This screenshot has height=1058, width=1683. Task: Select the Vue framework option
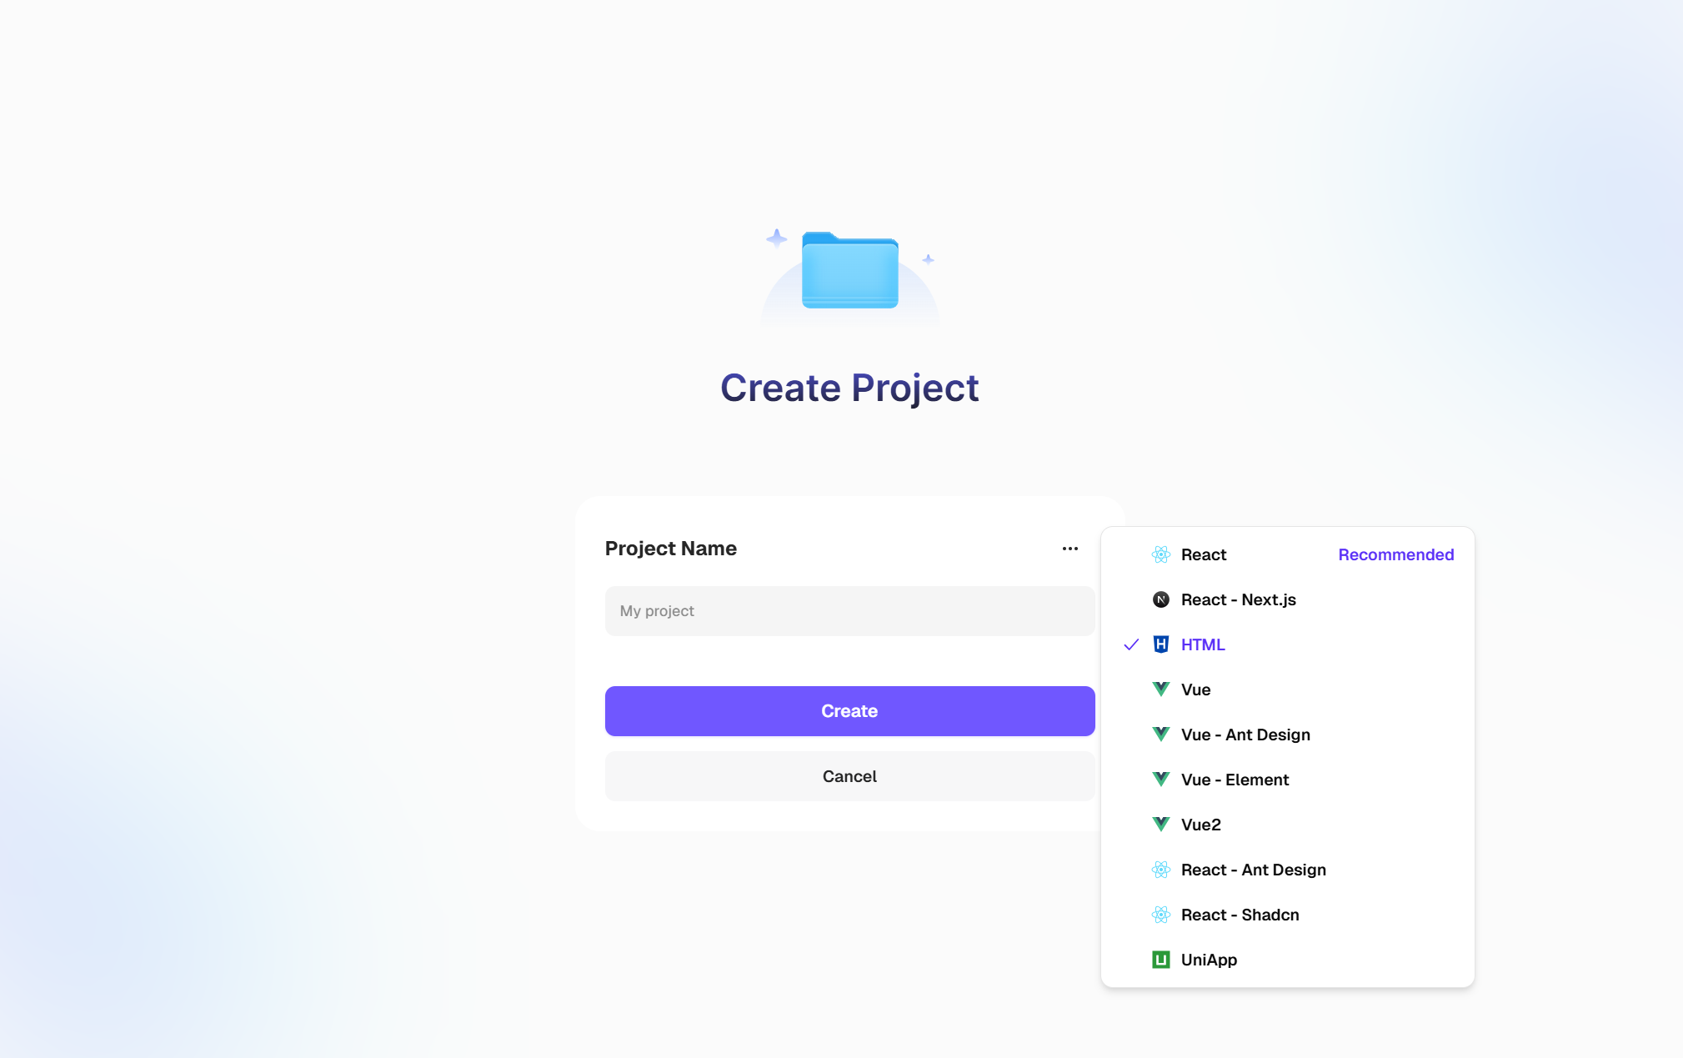point(1195,689)
